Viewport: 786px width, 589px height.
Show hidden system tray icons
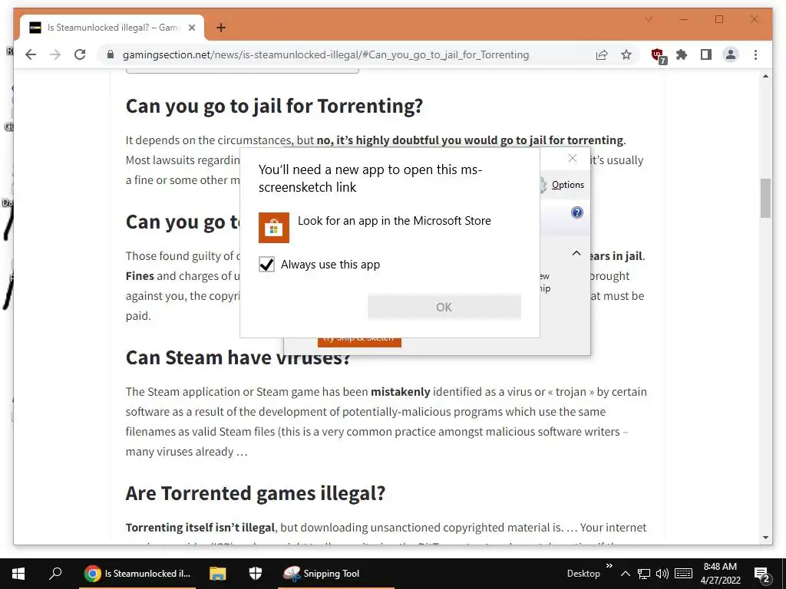tap(625, 574)
